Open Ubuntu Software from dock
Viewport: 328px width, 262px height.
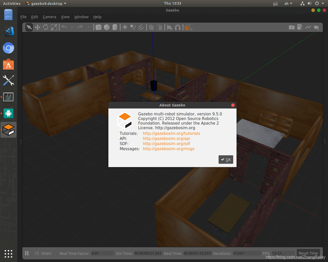click(8, 64)
